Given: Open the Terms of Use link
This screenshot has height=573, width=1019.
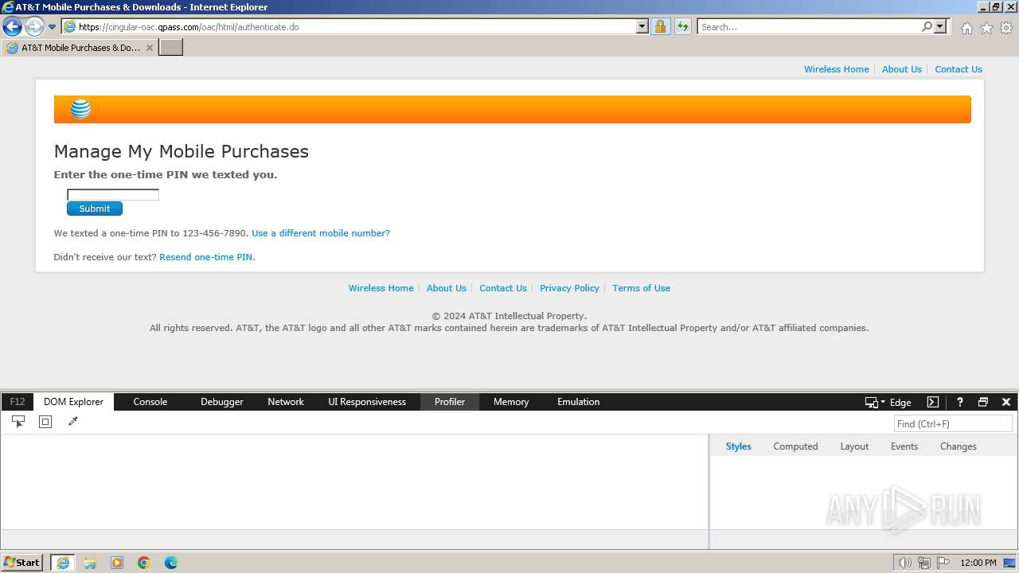Looking at the screenshot, I should click(x=641, y=288).
